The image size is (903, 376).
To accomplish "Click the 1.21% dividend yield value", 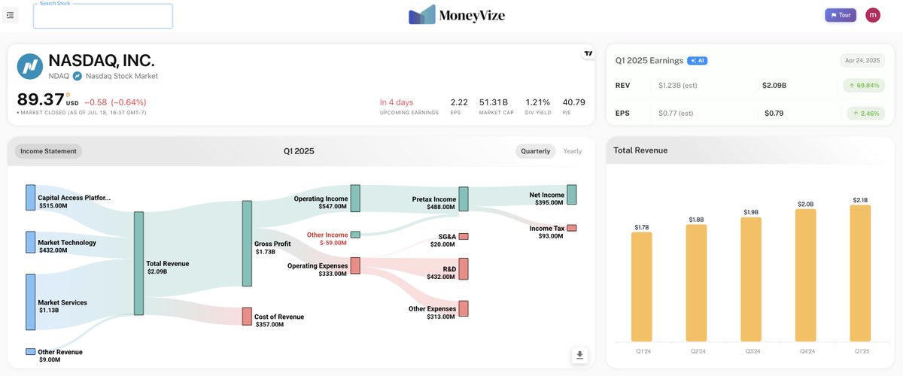I will [538, 102].
